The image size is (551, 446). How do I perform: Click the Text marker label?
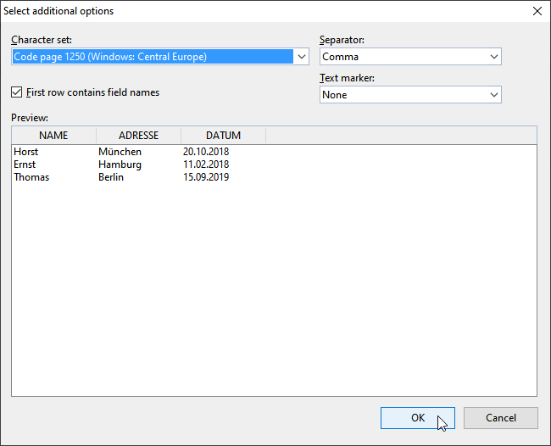tap(347, 78)
